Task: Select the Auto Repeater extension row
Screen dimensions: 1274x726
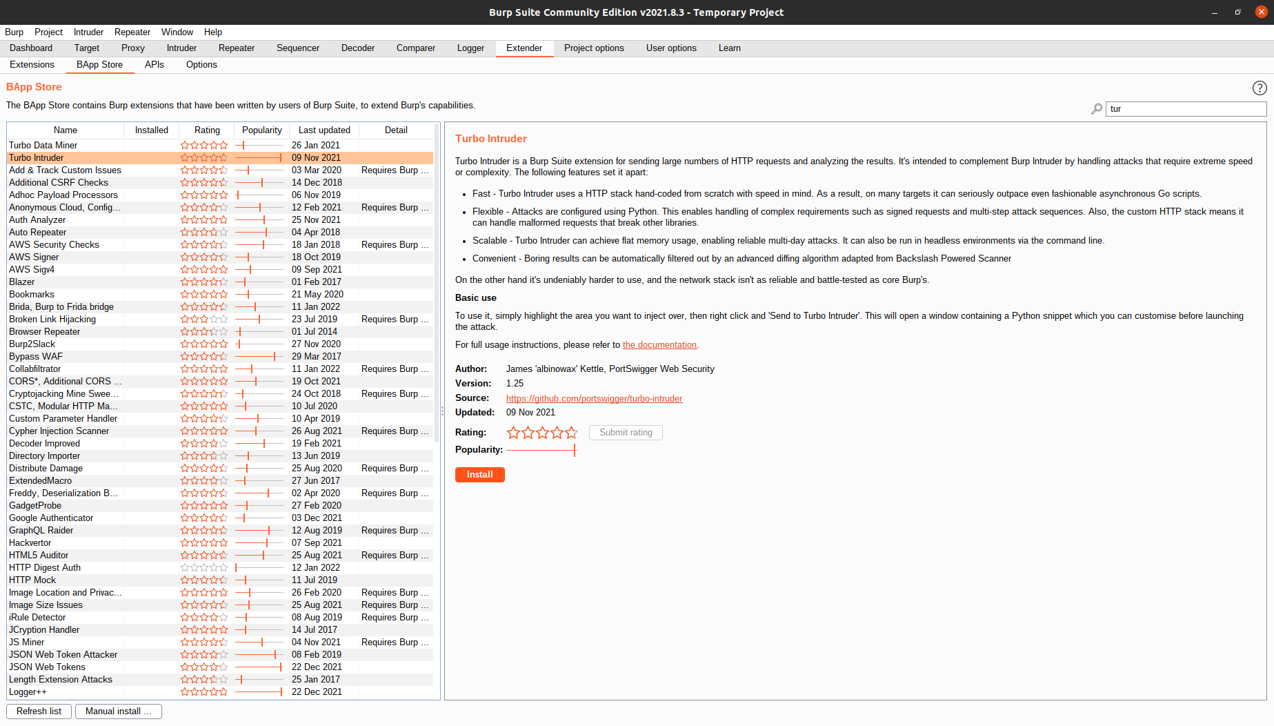Action: click(x=220, y=233)
